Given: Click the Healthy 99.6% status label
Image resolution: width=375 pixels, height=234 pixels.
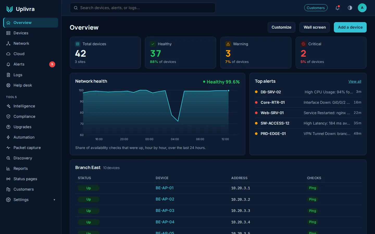Looking at the screenshot, I should pos(221,82).
